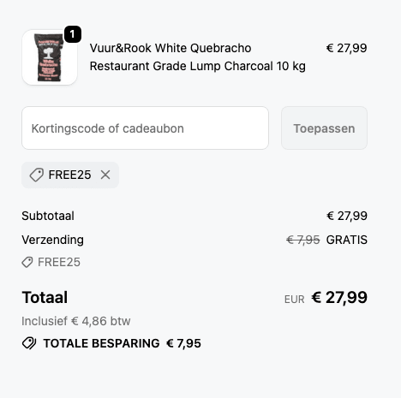Click the FREE25 chip label text
This screenshot has width=401, height=398.
(69, 175)
